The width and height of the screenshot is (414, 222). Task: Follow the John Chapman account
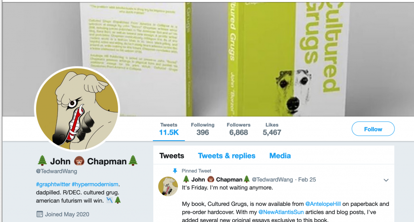(x=373, y=129)
